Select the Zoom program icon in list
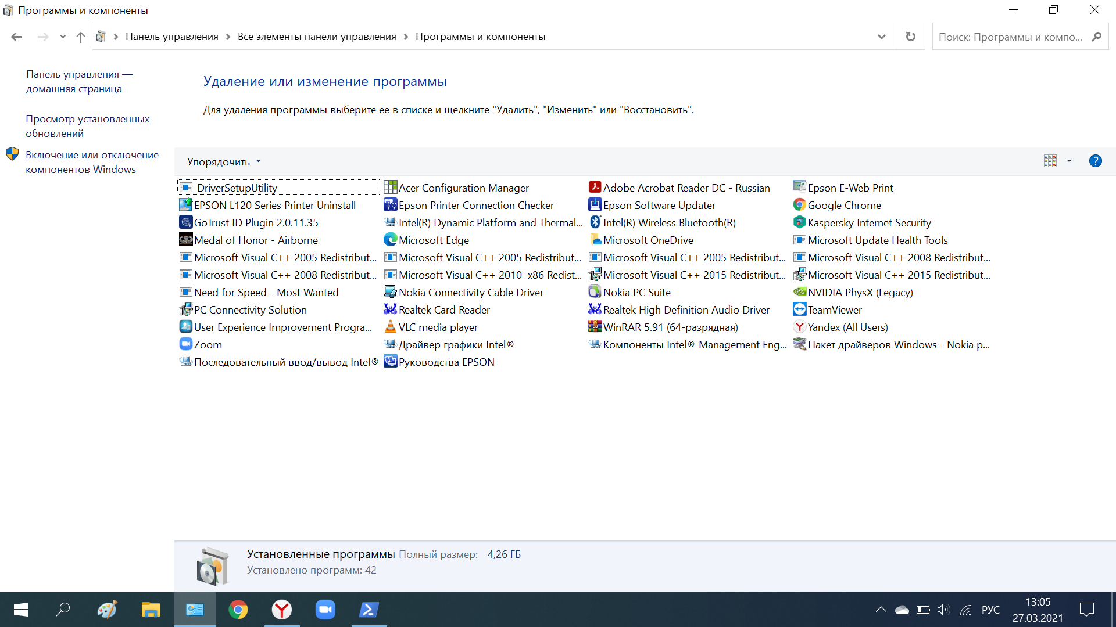Image resolution: width=1116 pixels, height=627 pixels. [x=185, y=344]
